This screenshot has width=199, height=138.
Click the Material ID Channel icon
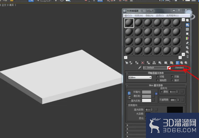click(x=166, y=63)
